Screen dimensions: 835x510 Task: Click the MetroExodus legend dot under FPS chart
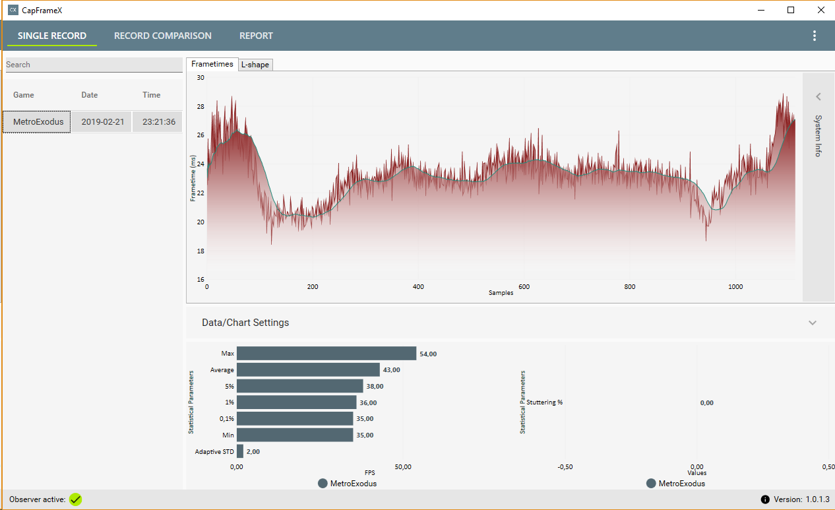click(x=323, y=484)
